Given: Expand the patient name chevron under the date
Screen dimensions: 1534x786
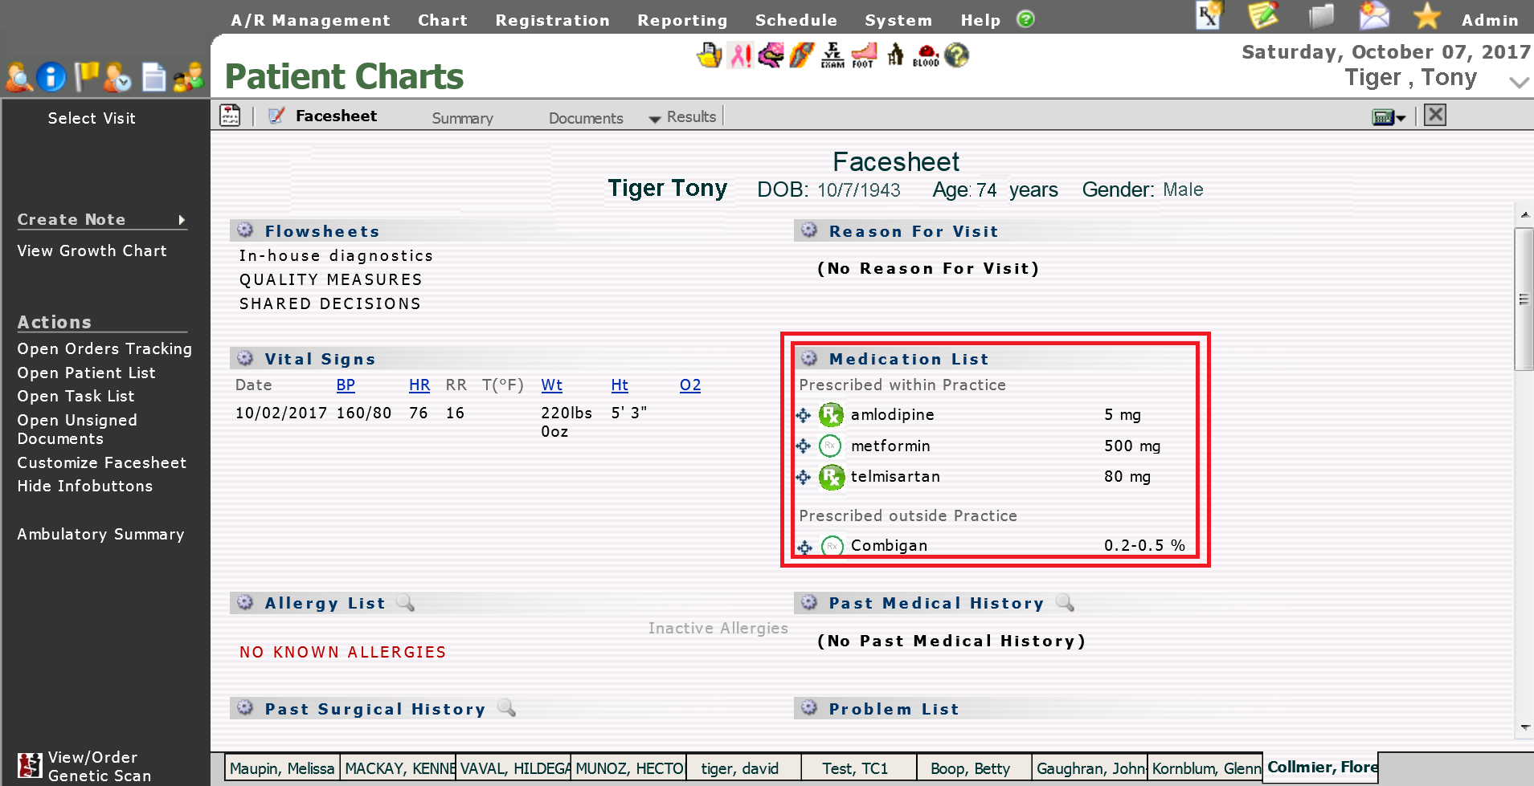Looking at the screenshot, I should pyautogui.click(x=1518, y=82).
